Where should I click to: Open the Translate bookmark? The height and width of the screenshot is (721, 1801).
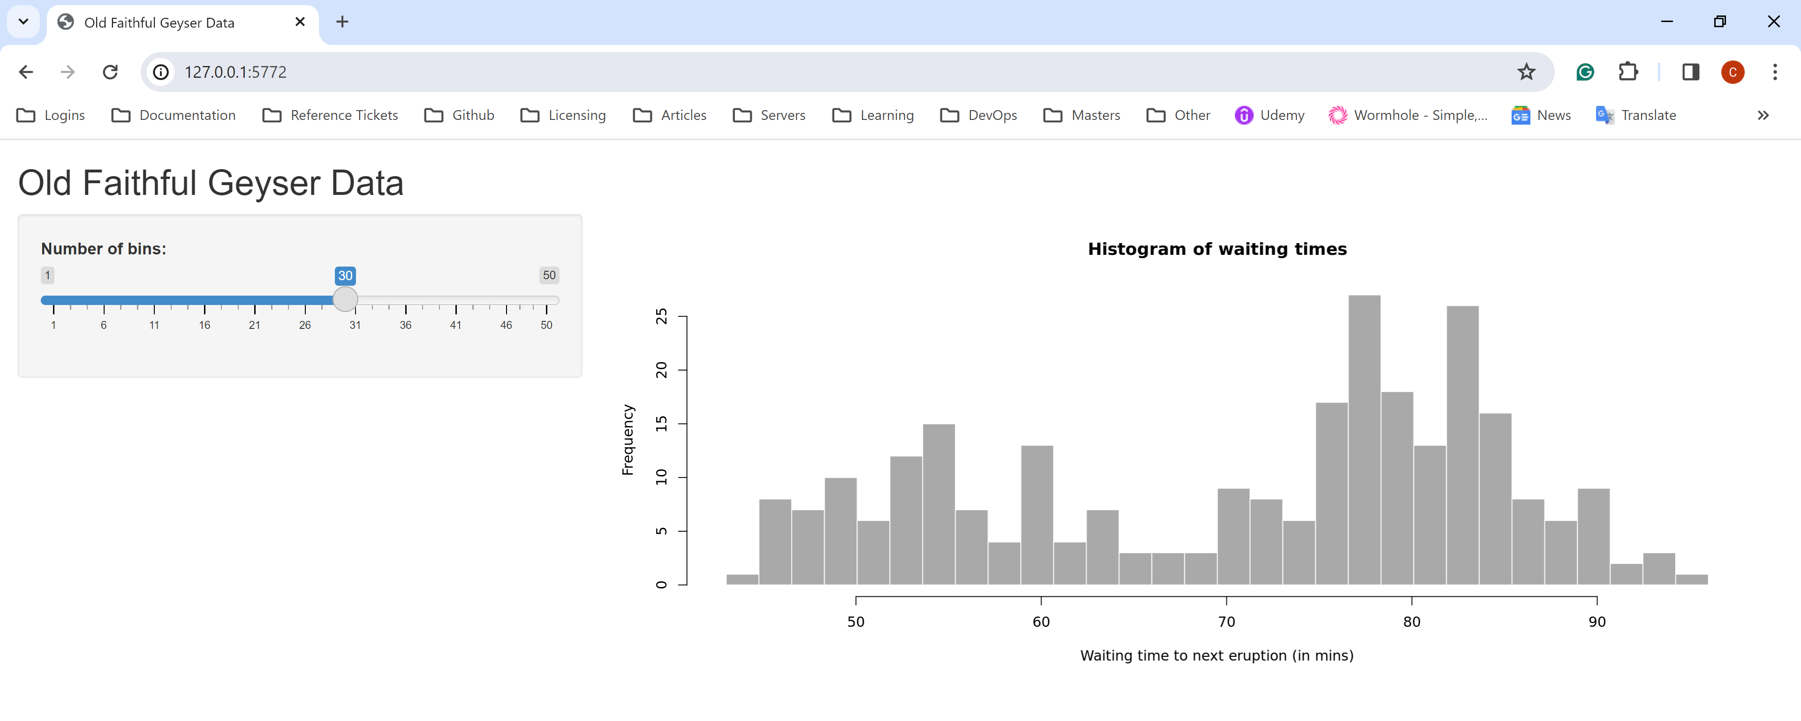[1635, 115]
